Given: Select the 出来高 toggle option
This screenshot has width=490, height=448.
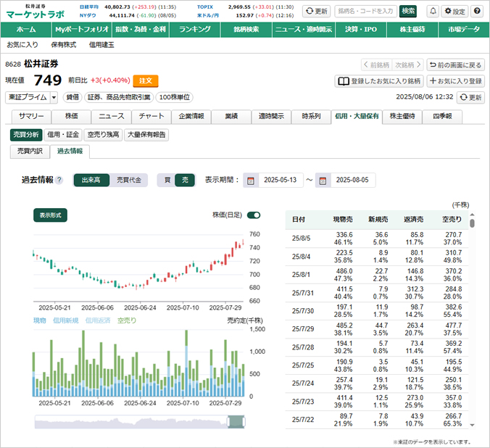Looking at the screenshot, I should (x=91, y=180).
